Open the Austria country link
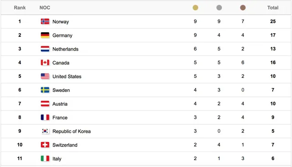 (x=60, y=104)
